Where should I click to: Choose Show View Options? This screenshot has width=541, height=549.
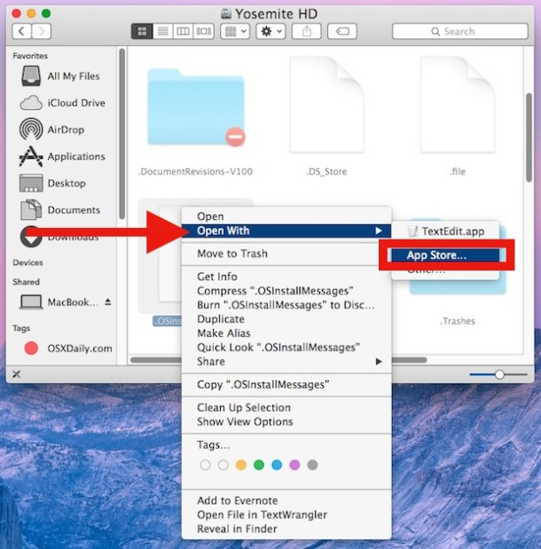[286, 421]
